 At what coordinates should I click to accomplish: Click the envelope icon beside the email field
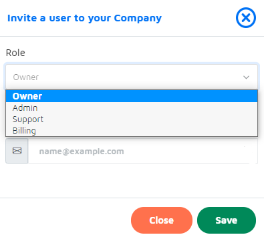click(x=17, y=151)
